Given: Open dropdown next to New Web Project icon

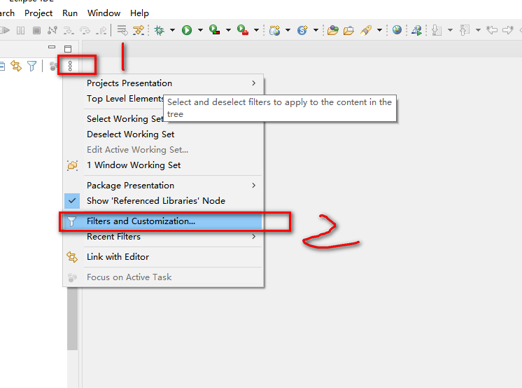Looking at the screenshot, I should pyautogui.click(x=288, y=30).
